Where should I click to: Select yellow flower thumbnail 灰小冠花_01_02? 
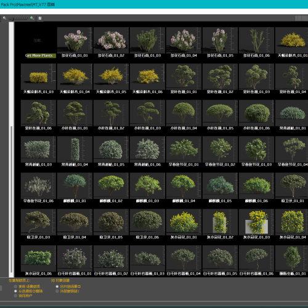[220, 222]
